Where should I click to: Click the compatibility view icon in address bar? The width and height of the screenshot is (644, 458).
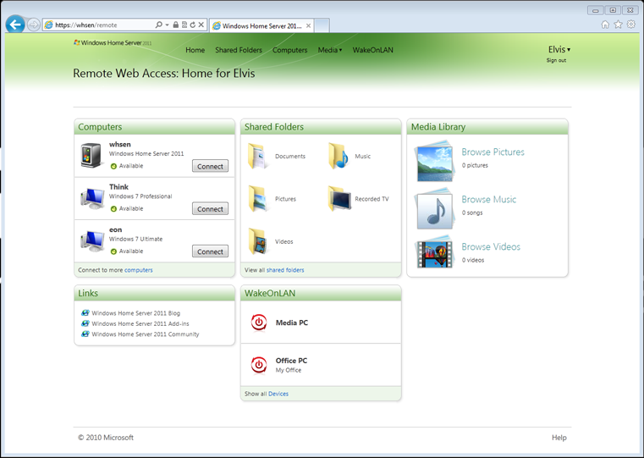[x=184, y=25]
